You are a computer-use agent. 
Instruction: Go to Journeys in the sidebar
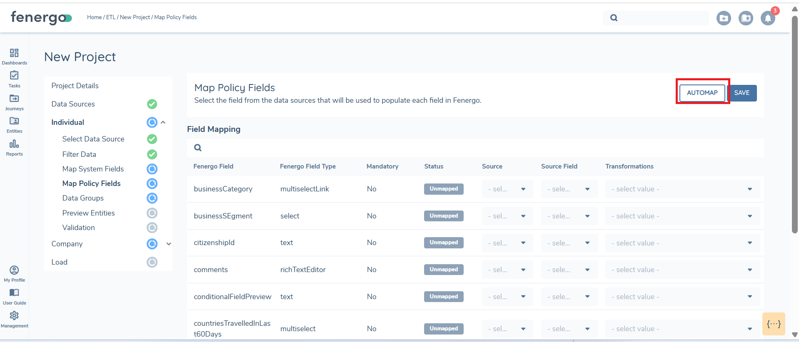click(x=14, y=99)
